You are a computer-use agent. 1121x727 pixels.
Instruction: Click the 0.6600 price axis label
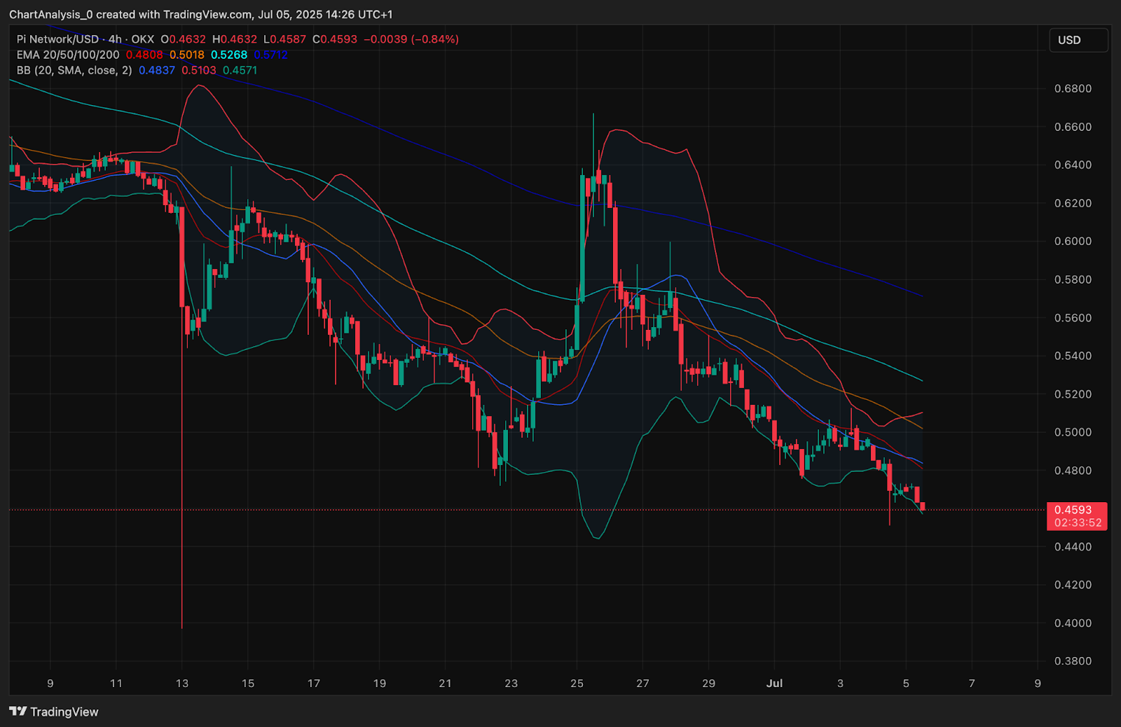click(1073, 127)
